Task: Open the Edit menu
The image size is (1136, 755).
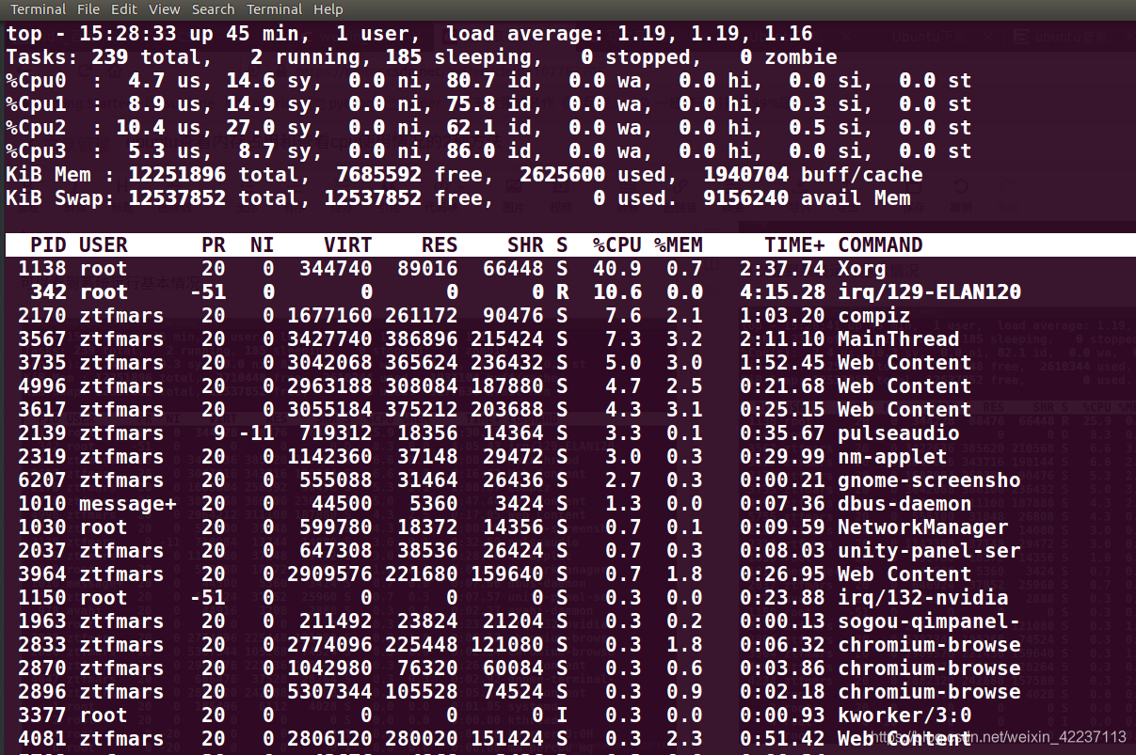Action: (x=124, y=9)
